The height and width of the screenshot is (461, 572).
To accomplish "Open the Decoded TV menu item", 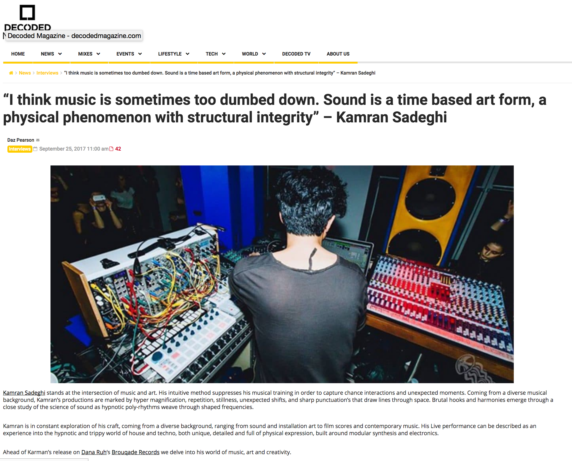I will tap(296, 54).
